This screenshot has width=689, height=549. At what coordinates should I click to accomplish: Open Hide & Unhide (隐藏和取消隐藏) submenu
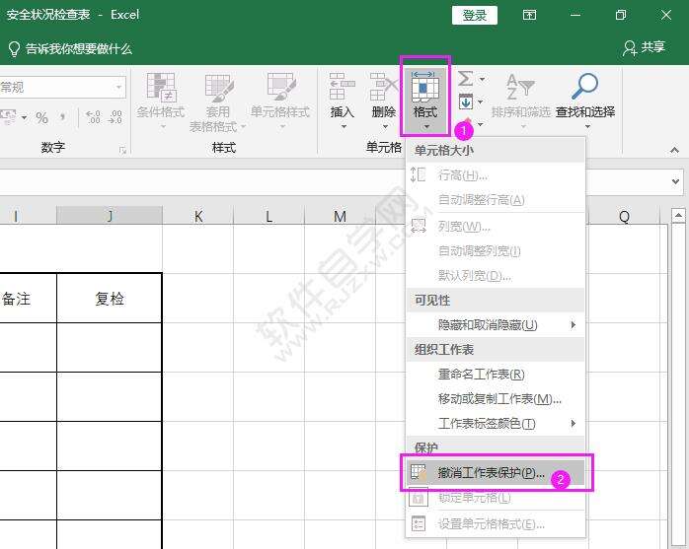point(496,324)
